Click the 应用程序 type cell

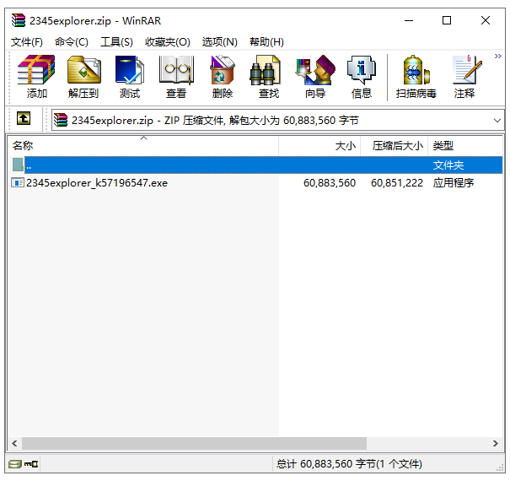tap(453, 183)
